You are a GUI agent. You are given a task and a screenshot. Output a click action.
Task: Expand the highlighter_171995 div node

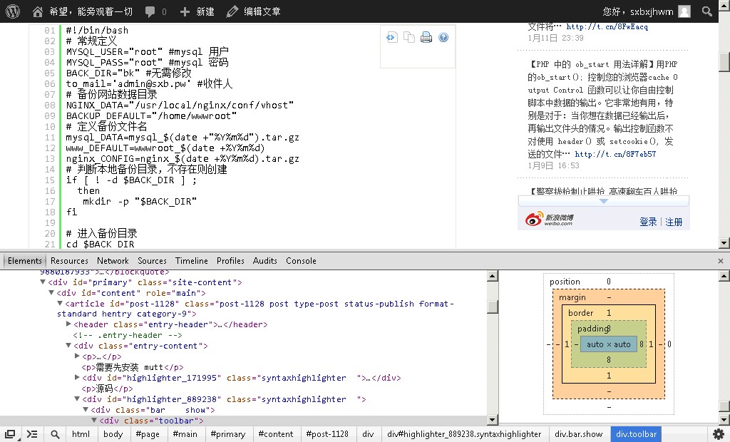tap(78, 378)
